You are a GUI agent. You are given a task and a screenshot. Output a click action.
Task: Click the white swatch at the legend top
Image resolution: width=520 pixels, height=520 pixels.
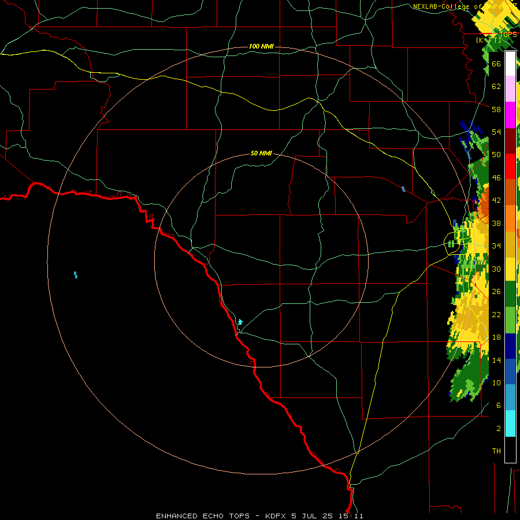point(510,64)
